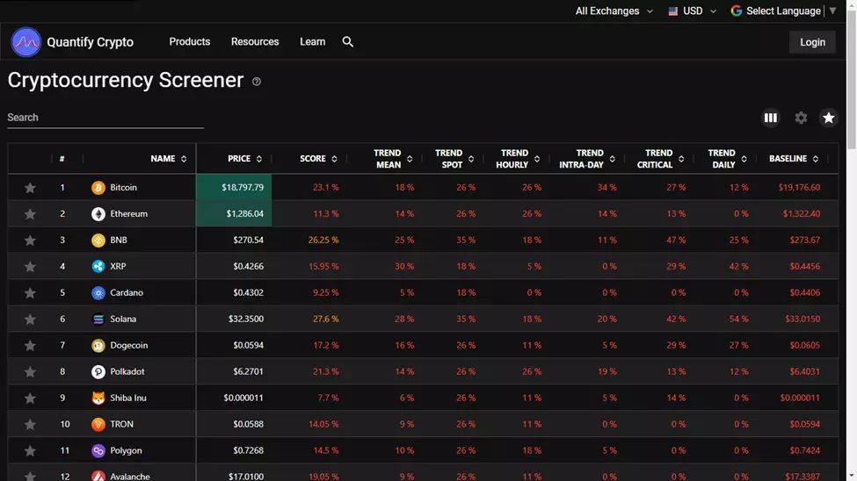Favorite Cardano with its star
The width and height of the screenshot is (857, 481).
coord(30,292)
